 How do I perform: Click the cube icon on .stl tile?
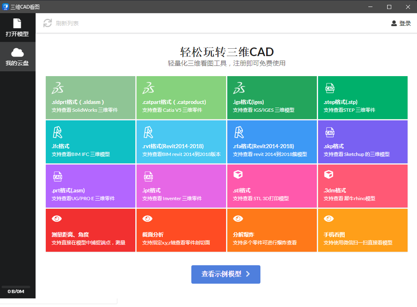(x=238, y=175)
